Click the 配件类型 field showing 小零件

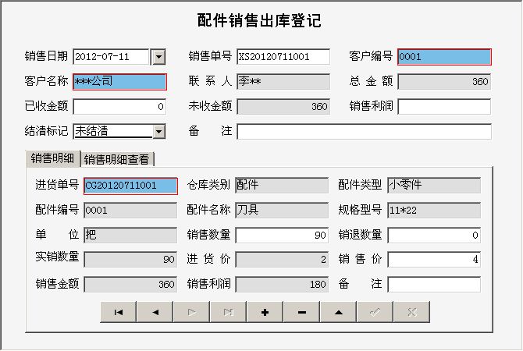(434, 186)
